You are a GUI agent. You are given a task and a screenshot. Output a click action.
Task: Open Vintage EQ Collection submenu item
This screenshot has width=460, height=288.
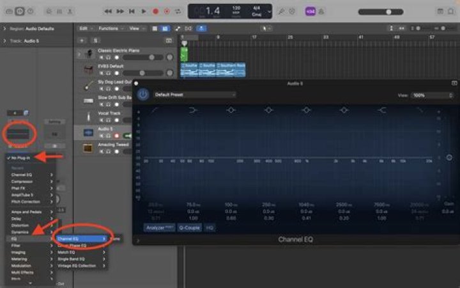(81, 266)
